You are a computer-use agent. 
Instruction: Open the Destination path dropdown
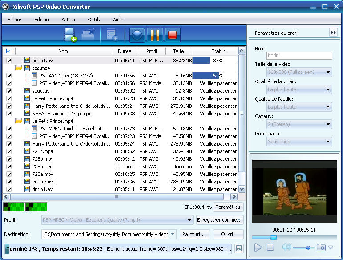coord(172,234)
